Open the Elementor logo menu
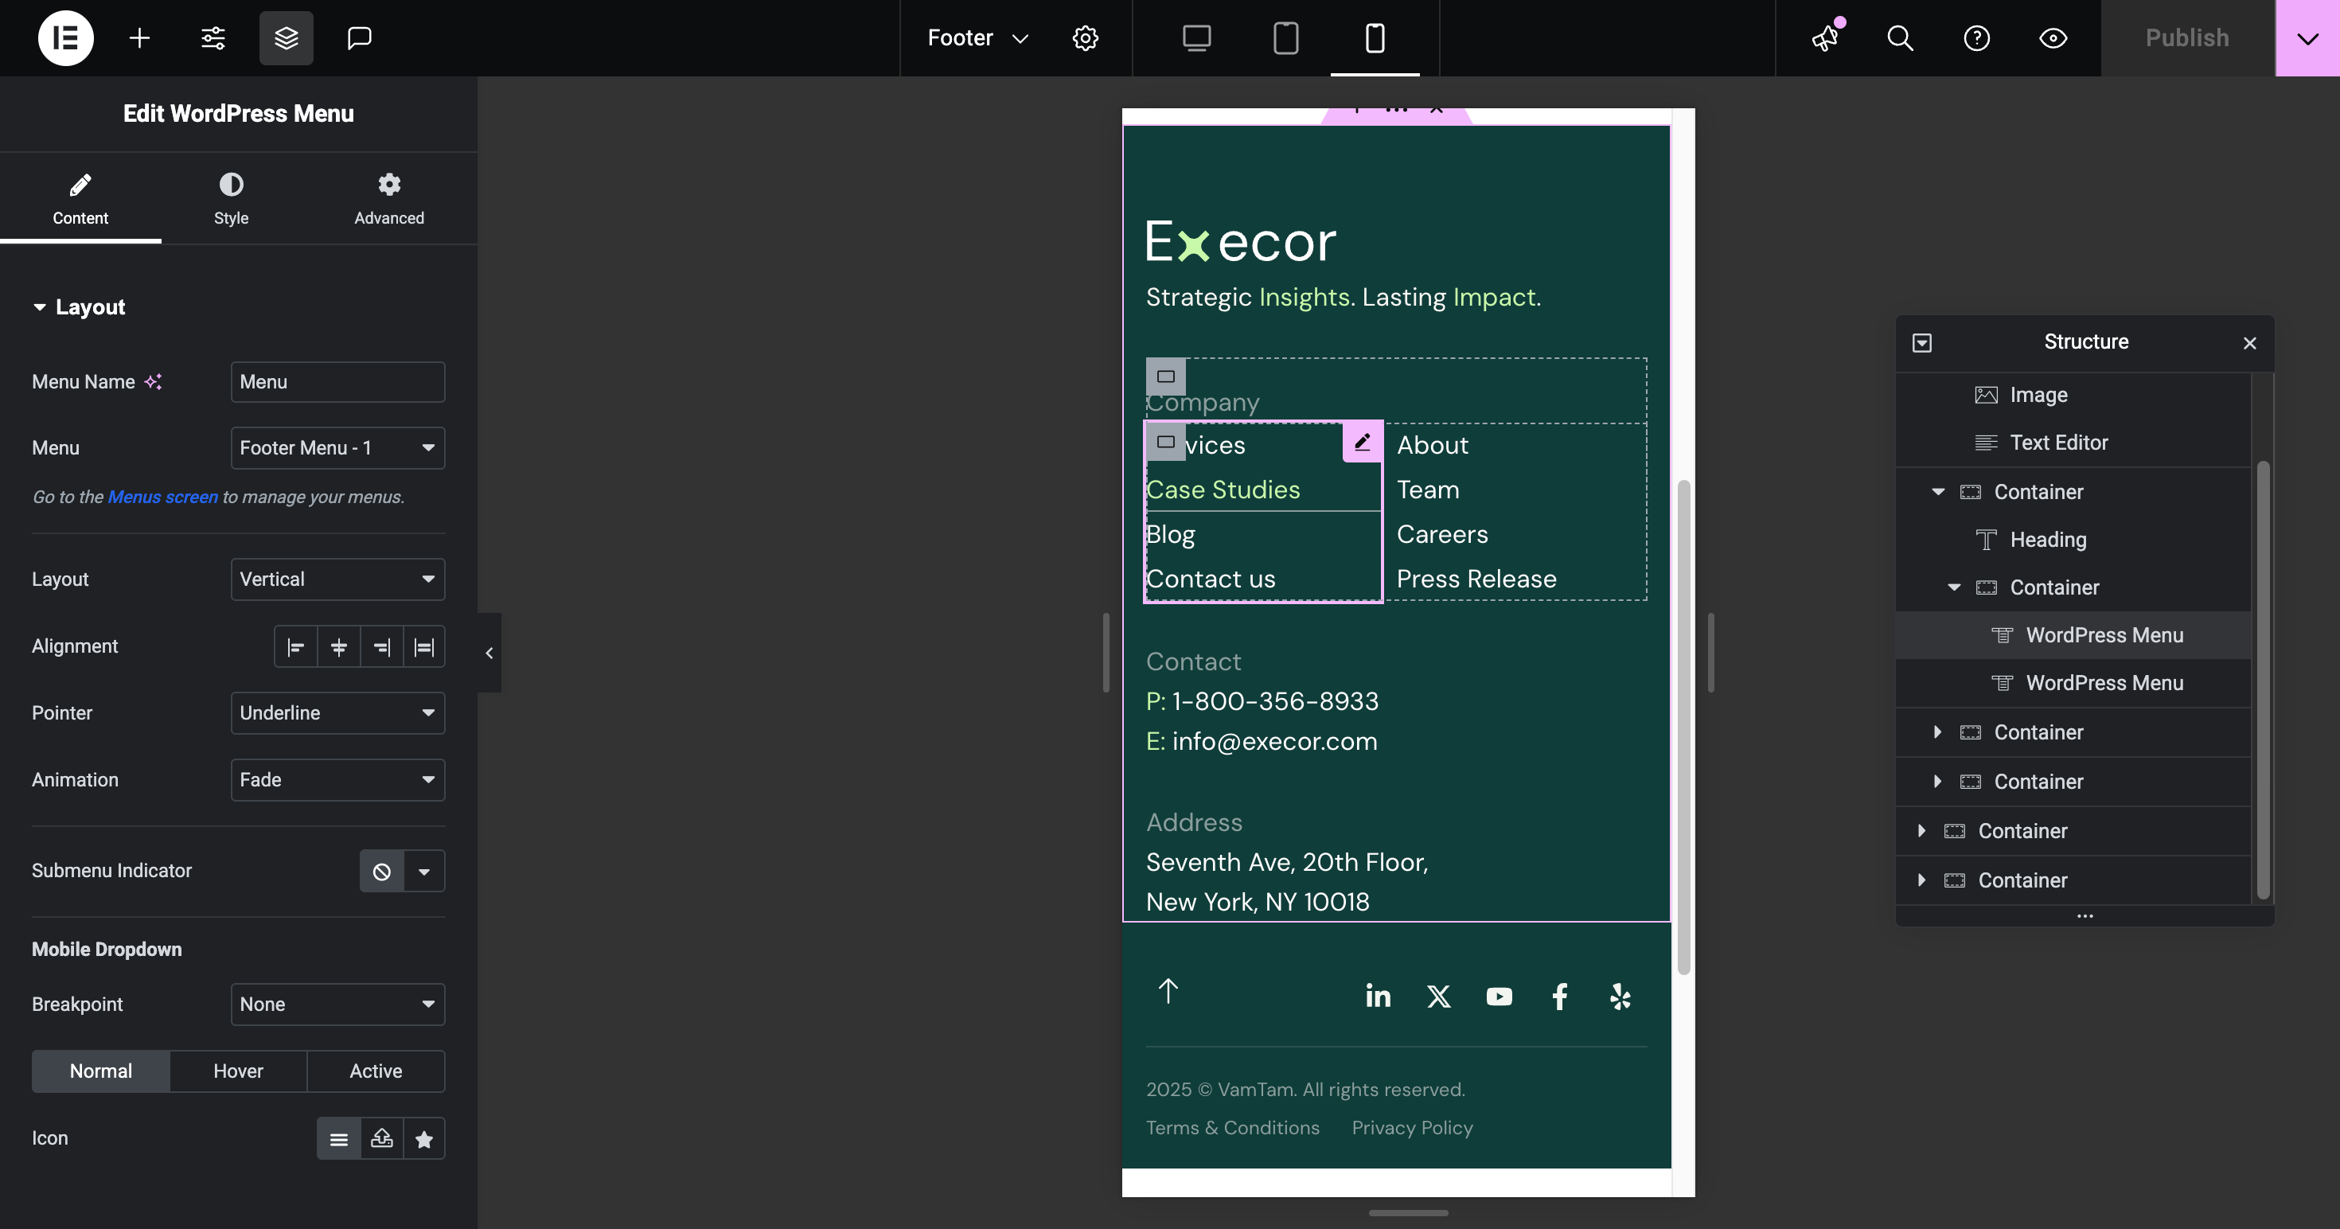Screen dimensions: 2340x1229 point(65,38)
